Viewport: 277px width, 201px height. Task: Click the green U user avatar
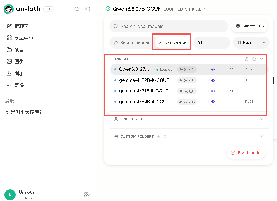coord(10,195)
